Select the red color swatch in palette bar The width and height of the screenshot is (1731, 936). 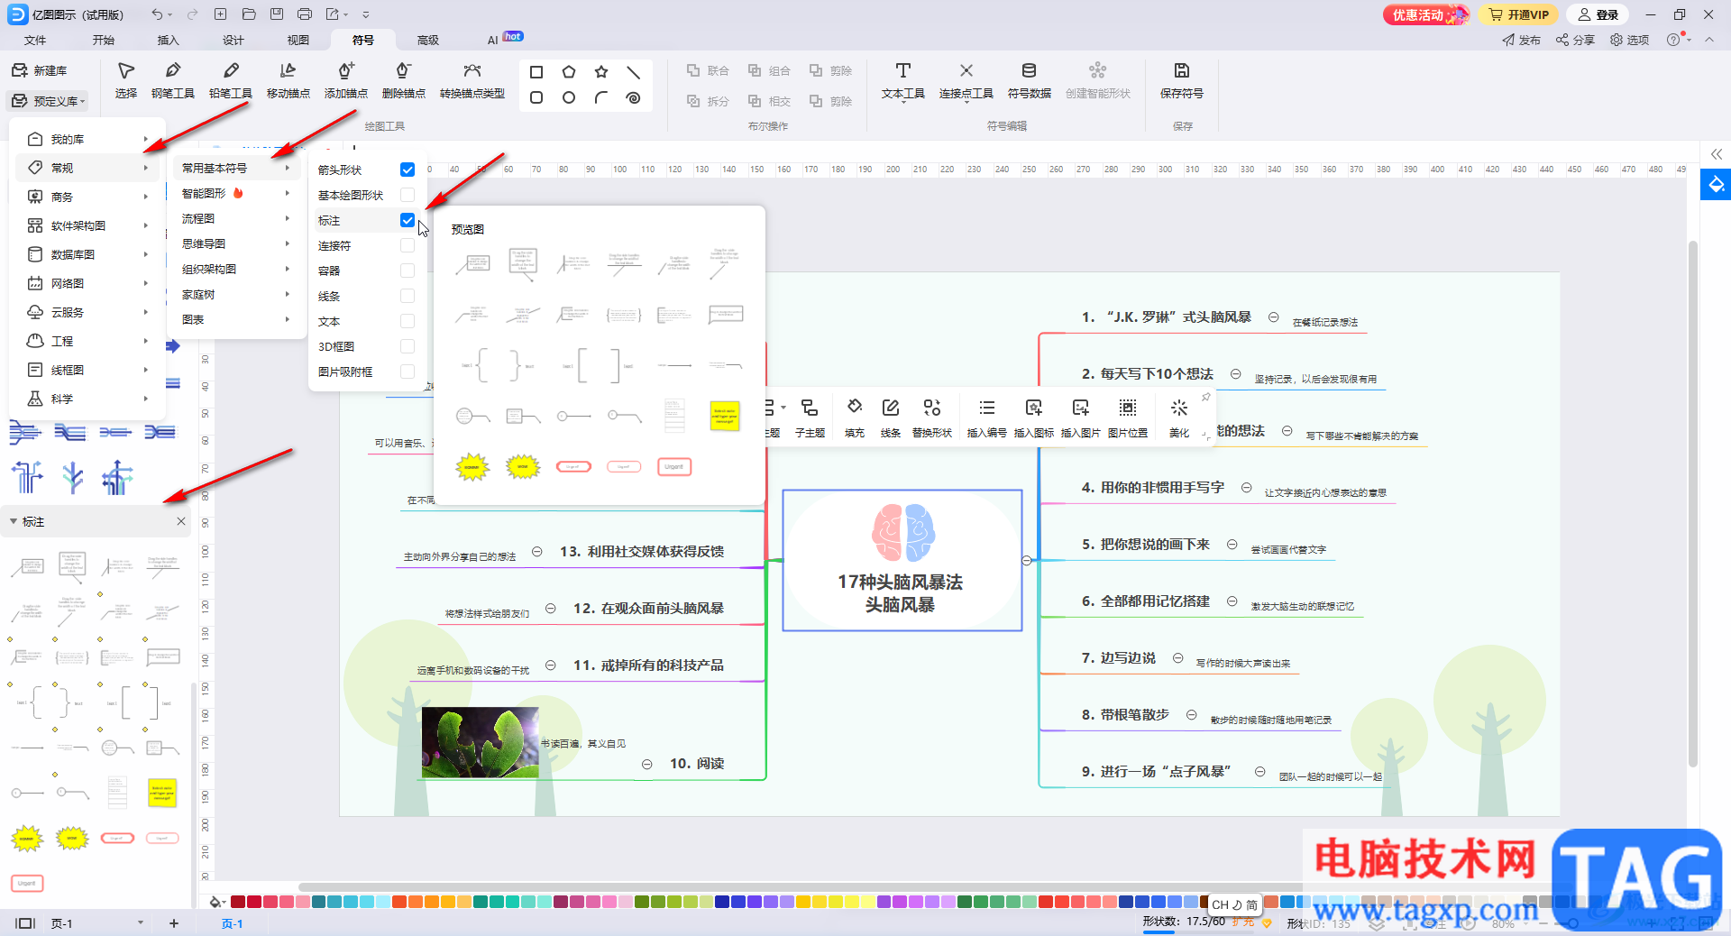pyautogui.click(x=238, y=902)
